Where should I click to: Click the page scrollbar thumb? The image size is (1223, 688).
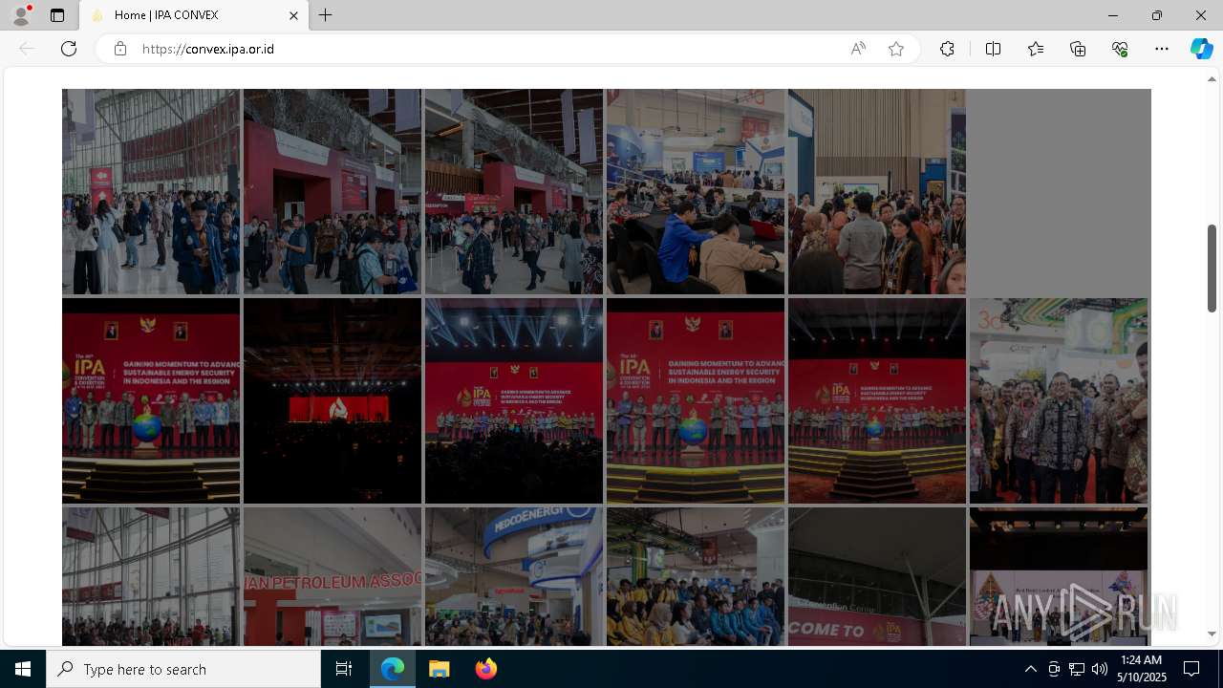[x=1212, y=268]
